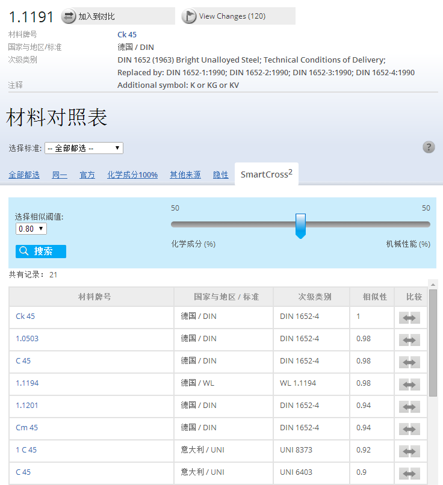Open the 官方 tab

tap(87, 175)
